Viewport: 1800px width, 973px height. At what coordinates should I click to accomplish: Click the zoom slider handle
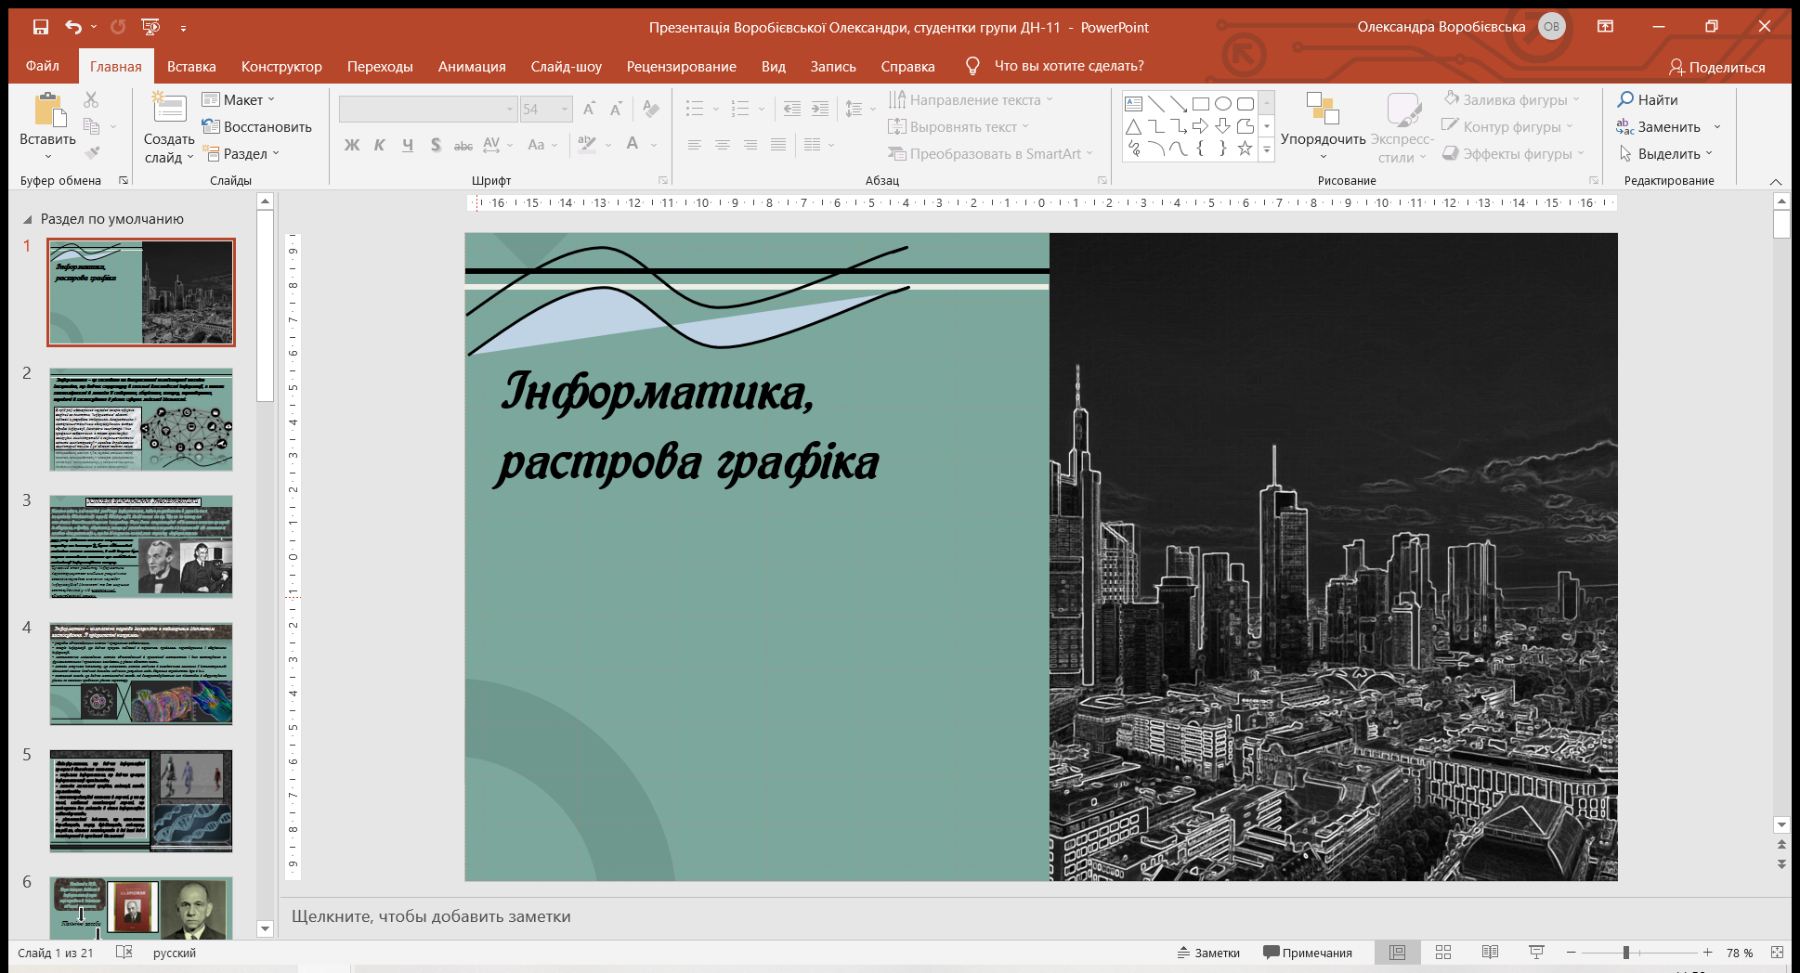[1625, 953]
